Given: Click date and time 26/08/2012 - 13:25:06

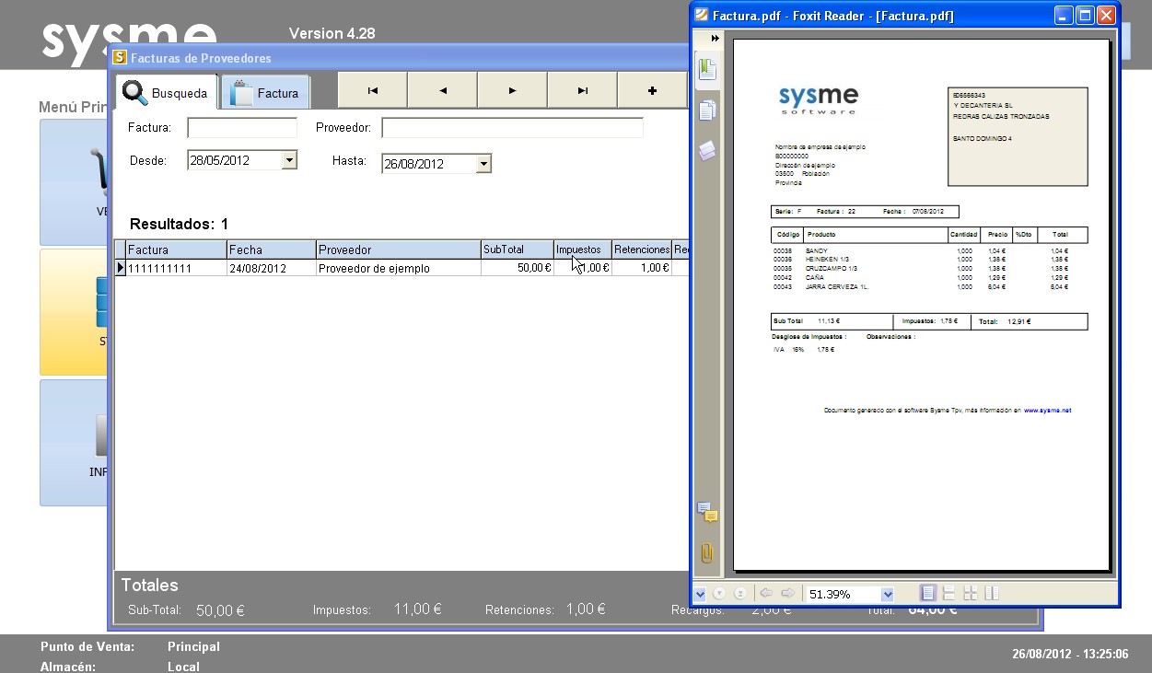Looking at the screenshot, I should click(x=1070, y=655).
